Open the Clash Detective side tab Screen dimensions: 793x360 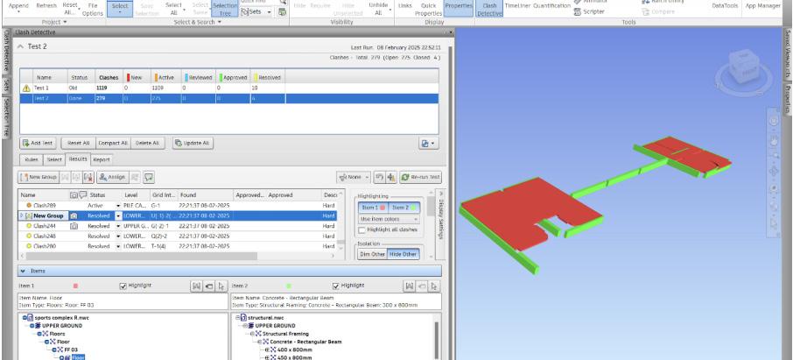coord(7,51)
